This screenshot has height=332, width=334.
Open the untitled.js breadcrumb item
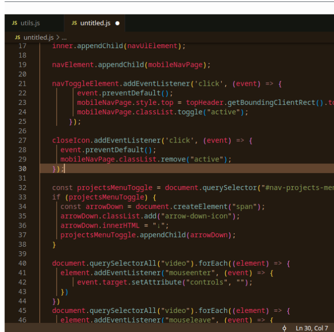[39, 38]
